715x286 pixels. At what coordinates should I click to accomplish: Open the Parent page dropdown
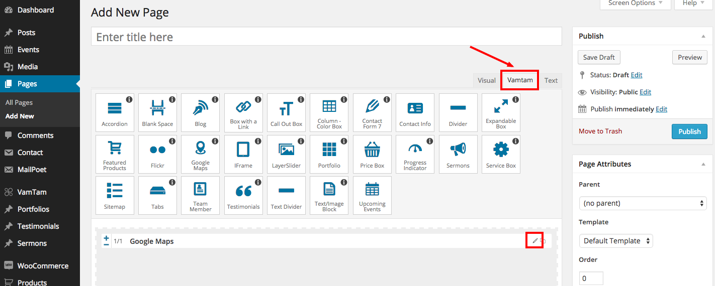(643, 203)
